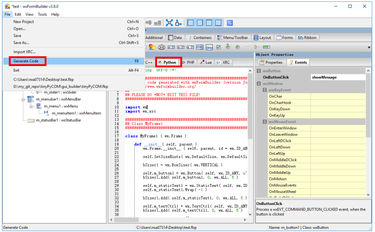Open the File menu
Image resolution: width=375 pixels, height=232 pixels.
point(7,14)
